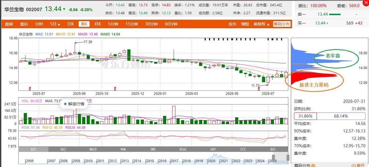Click the 31.86% segment of the profit ratio bar
369x167 pixels.
[305, 116]
